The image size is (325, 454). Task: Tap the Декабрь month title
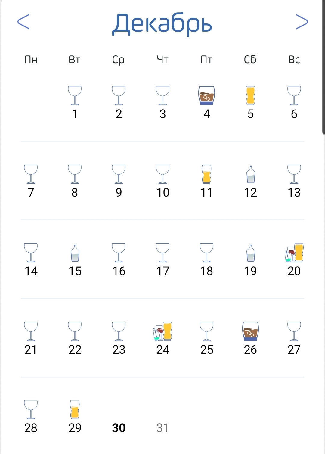pyautogui.click(x=162, y=23)
